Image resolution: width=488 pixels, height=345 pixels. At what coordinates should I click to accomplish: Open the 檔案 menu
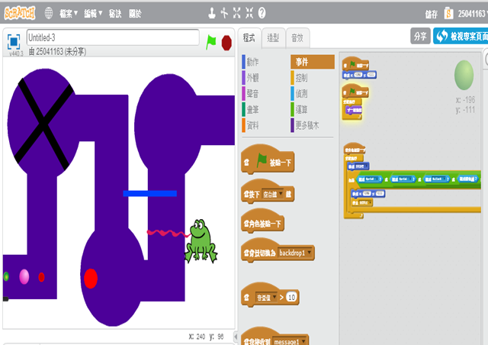(69, 14)
